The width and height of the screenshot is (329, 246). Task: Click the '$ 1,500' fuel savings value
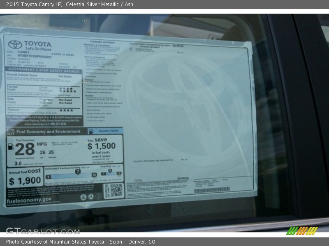coord(102,146)
